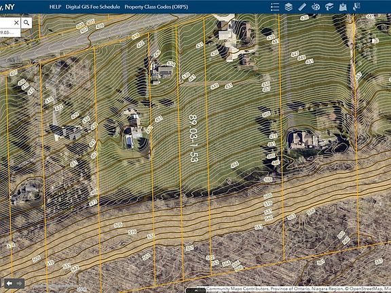Open the HELP menu

click(x=55, y=7)
